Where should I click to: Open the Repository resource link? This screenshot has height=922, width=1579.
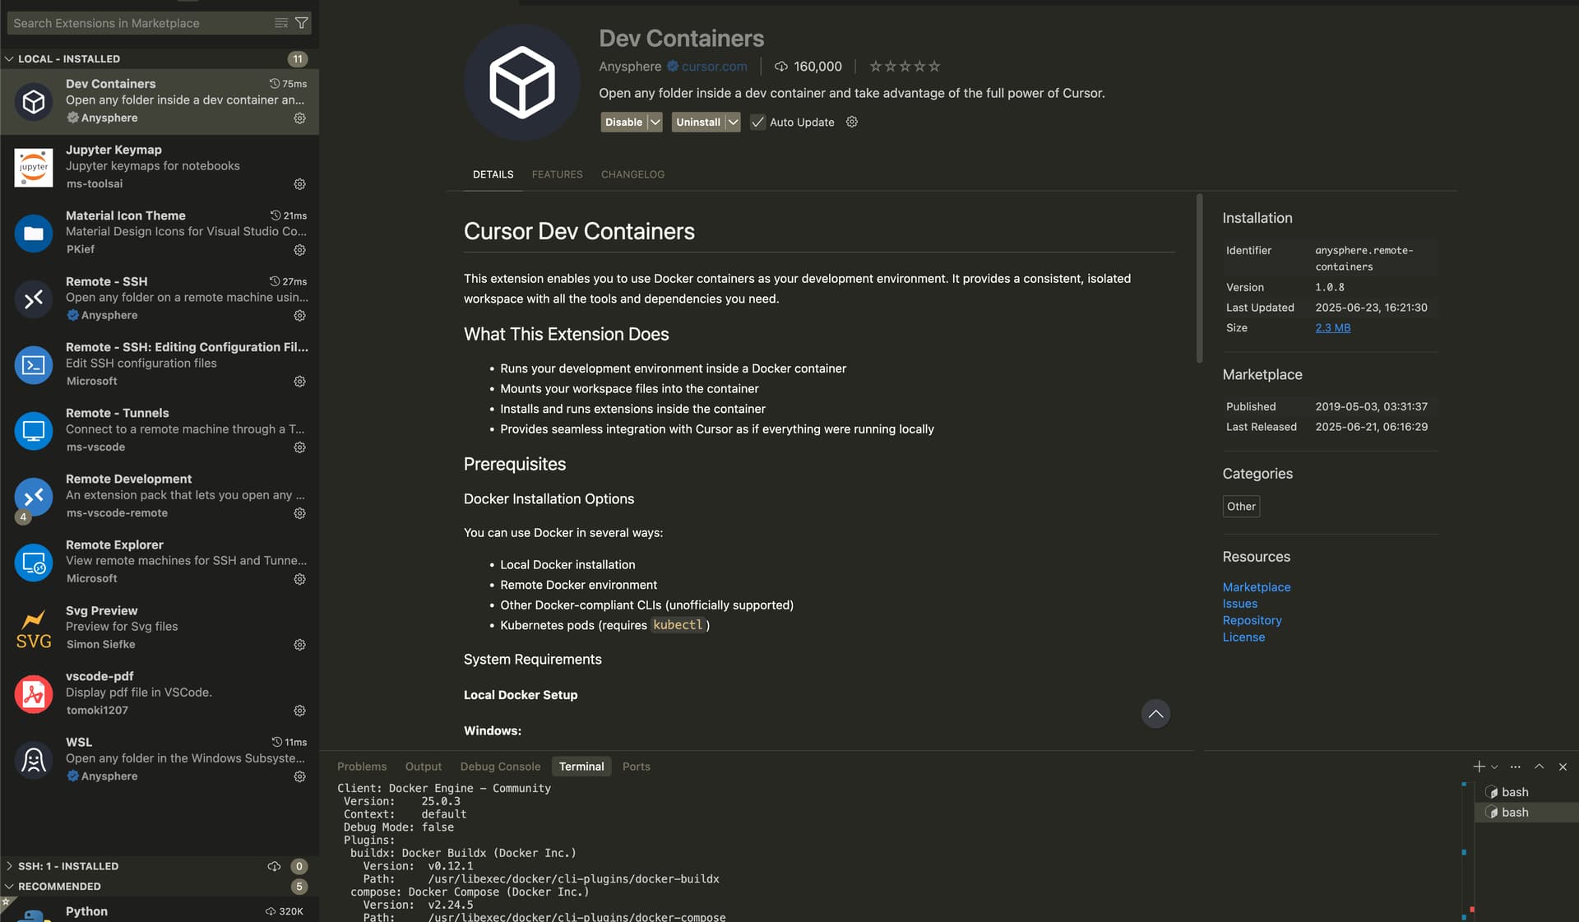1252,620
